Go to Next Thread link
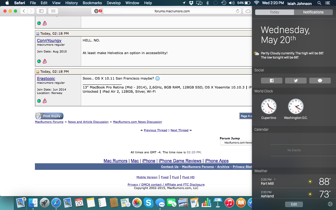This screenshot has width=336, height=210. [180, 130]
